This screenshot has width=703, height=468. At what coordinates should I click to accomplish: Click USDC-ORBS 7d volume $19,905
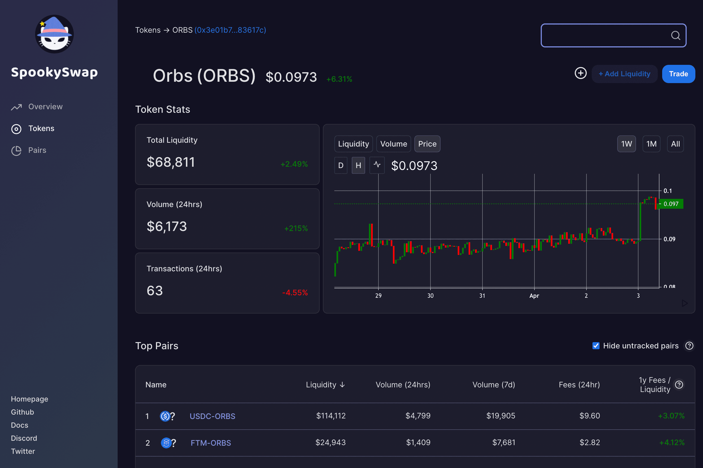click(x=501, y=416)
